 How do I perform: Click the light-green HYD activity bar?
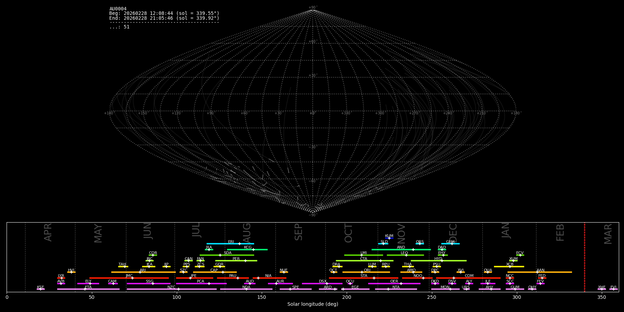[439, 261]
